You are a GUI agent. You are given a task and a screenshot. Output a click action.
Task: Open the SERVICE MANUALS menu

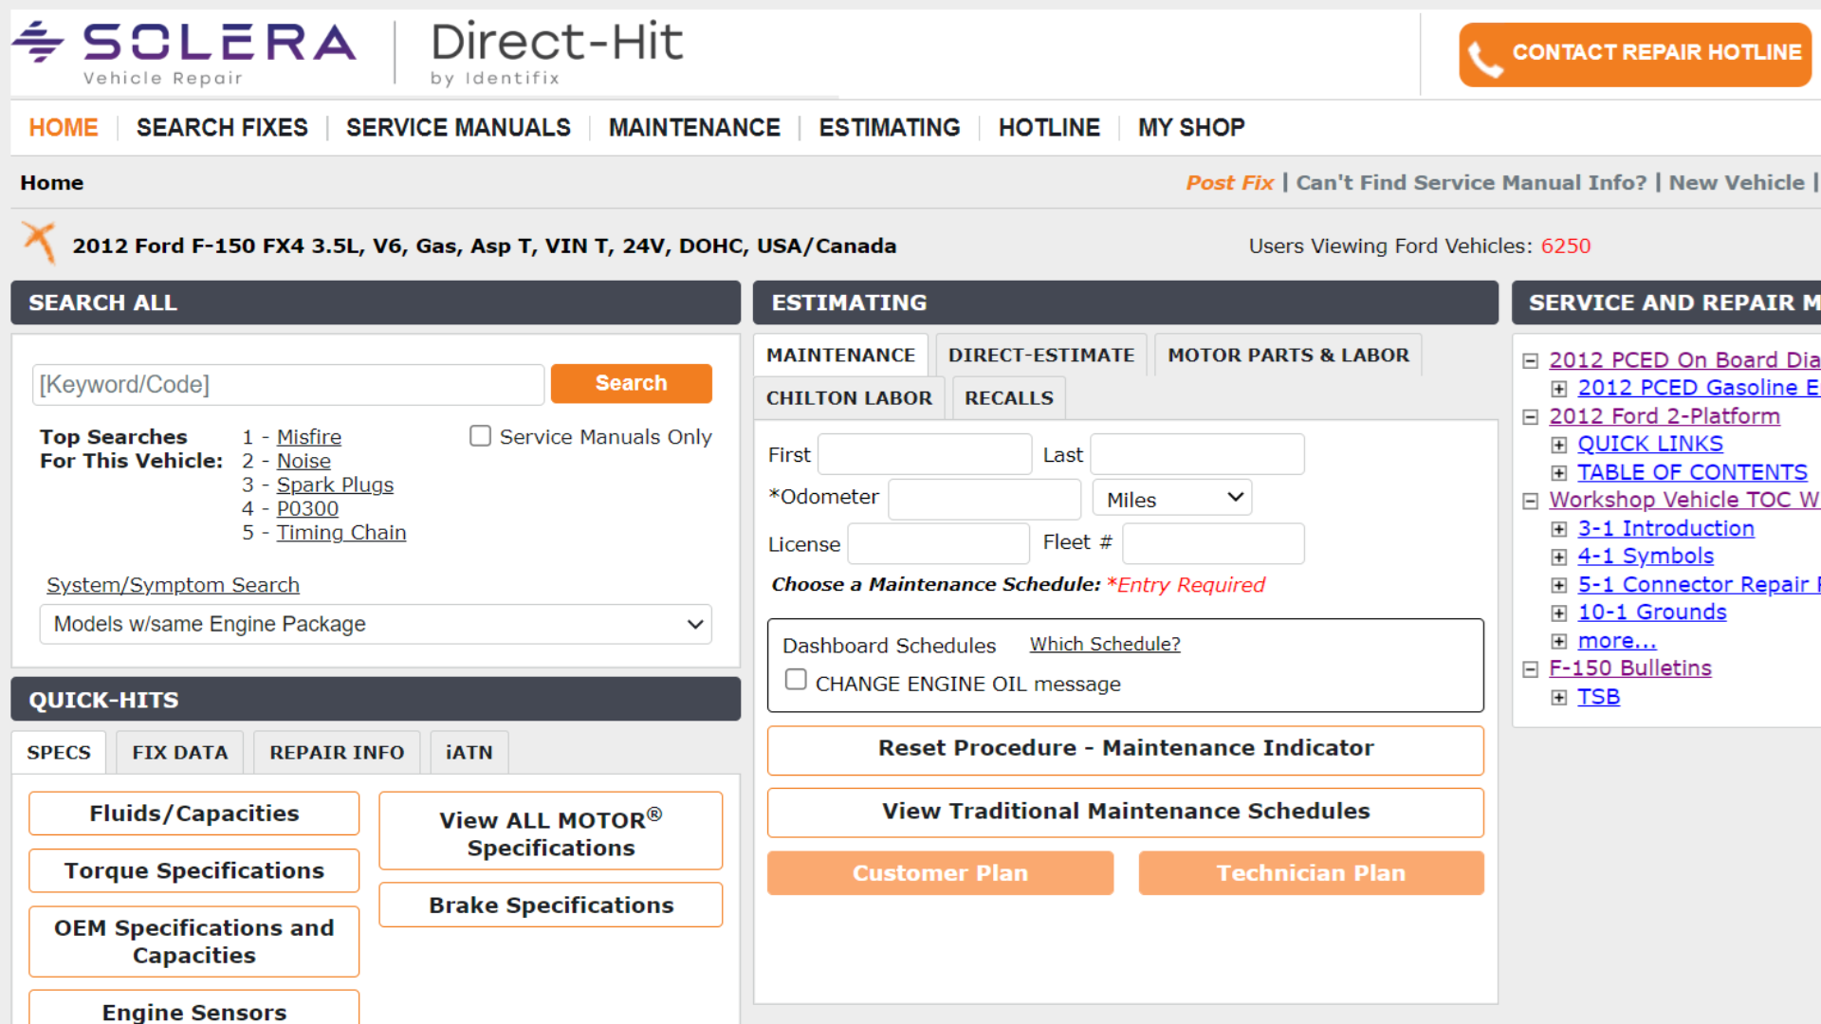[x=458, y=127]
